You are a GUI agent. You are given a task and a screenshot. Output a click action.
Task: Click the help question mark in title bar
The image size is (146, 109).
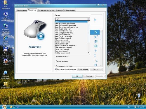[x=98, y=5]
